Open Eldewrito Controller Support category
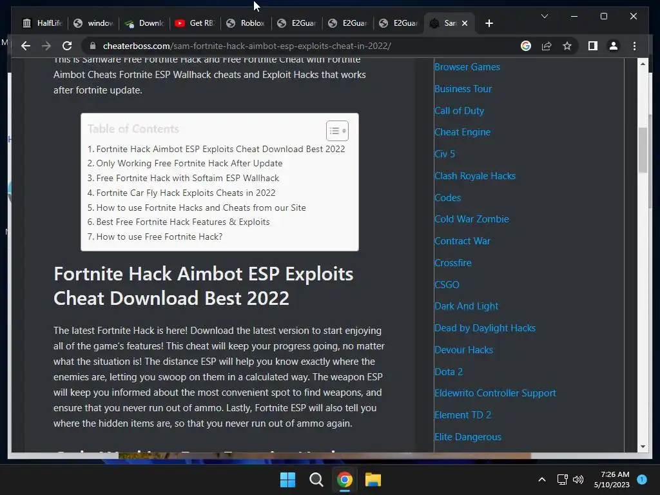Screen dimensions: 660x495 [x=495, y=393]
